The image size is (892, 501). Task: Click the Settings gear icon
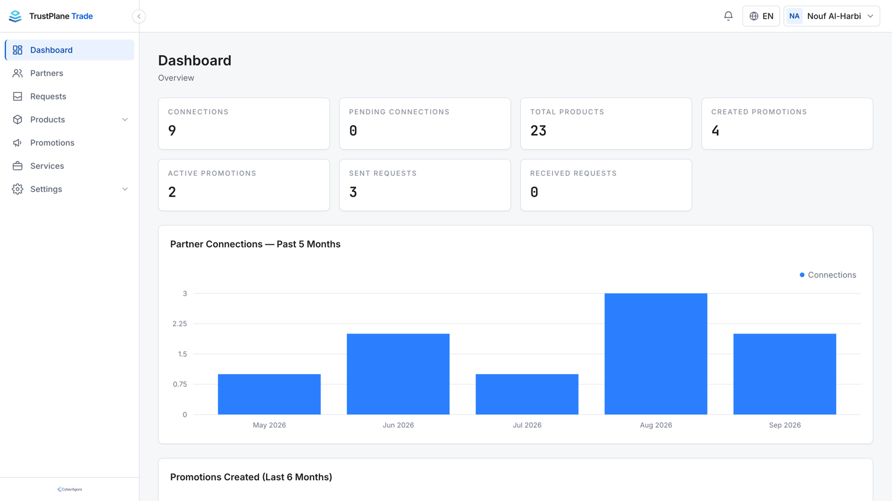17,189
